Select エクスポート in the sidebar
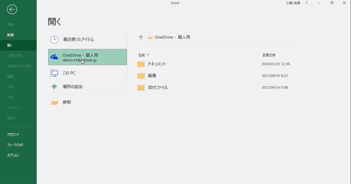The height and width of the screenshot is (184, 351). click(18, 108)
